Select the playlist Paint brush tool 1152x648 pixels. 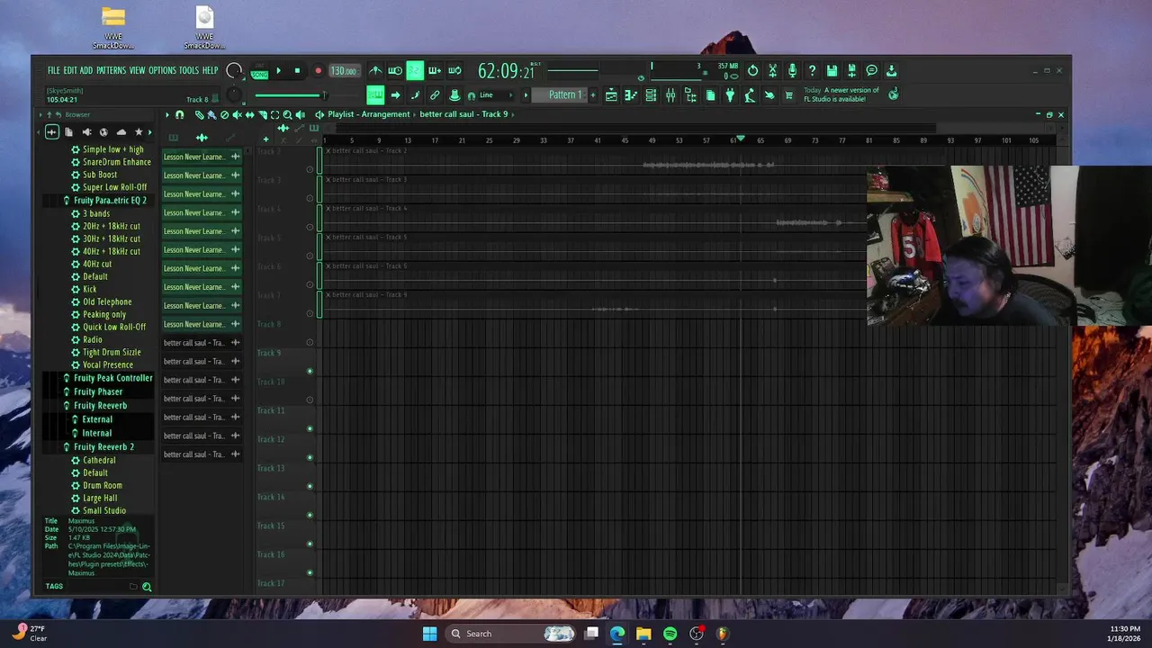211,114
